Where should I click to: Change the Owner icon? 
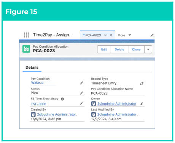pyautogui.click(x=142, y=104)
